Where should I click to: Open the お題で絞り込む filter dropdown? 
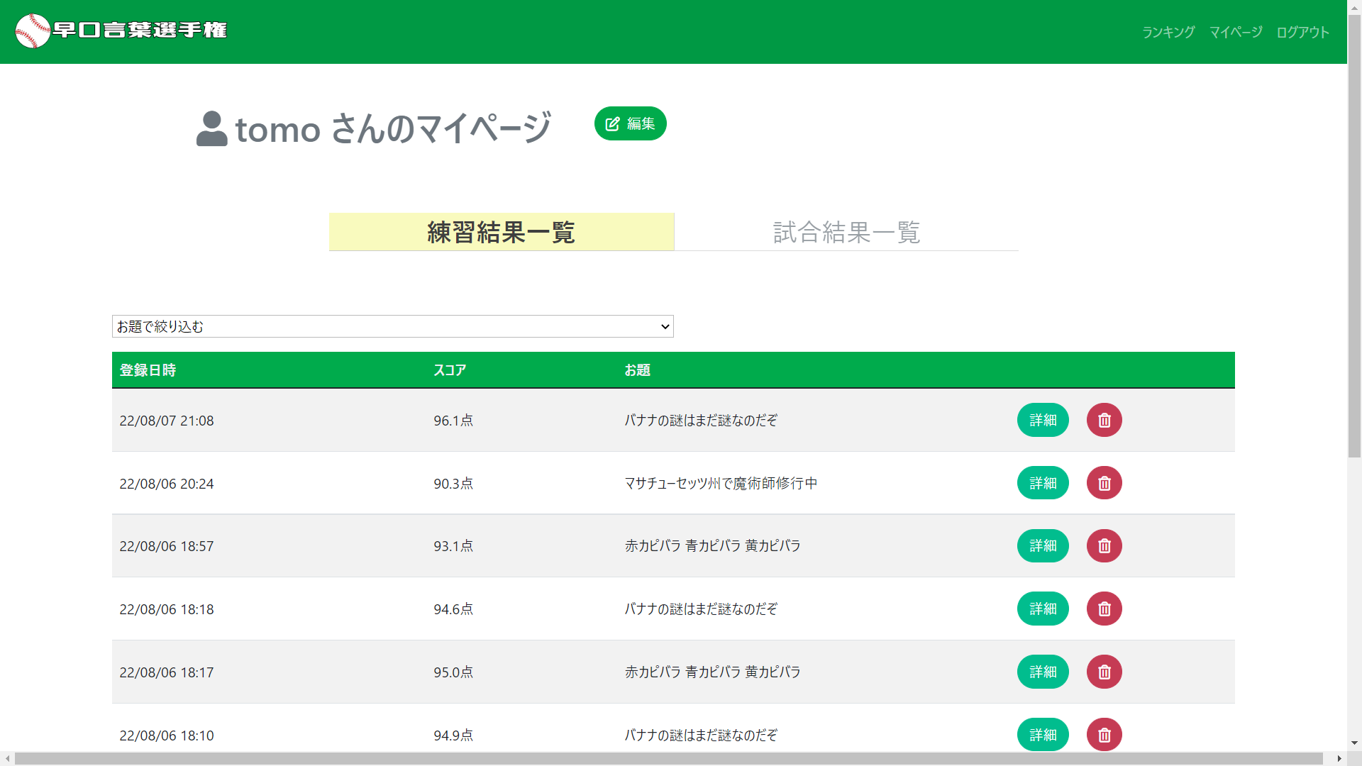click(392, 326)
